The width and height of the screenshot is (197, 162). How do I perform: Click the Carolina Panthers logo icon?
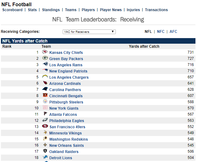[x=45, y=89]
